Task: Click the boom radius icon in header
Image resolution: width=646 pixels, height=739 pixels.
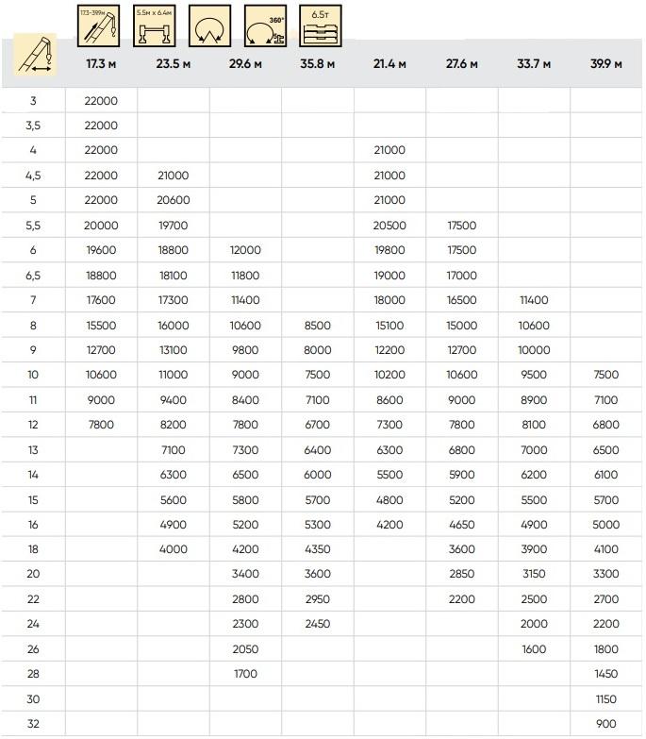Action: tap(37, 59)
